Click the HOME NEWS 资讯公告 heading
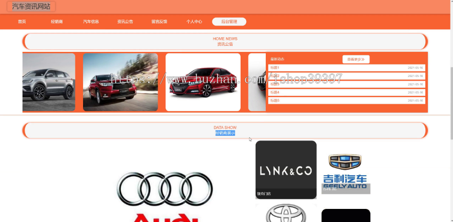Screen dimensions: 453x222 [x=225, y=41]
